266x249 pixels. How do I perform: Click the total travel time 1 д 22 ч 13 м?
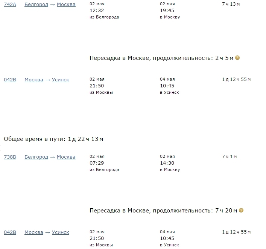pos(85,139)
